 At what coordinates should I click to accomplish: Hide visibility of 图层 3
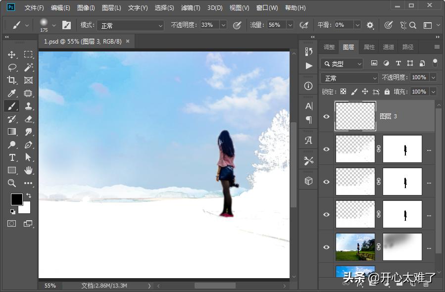[x=326, y=116]
